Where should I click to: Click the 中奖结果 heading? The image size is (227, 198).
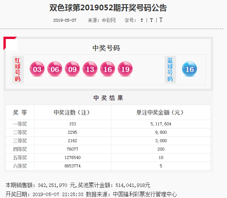[108, 98]
